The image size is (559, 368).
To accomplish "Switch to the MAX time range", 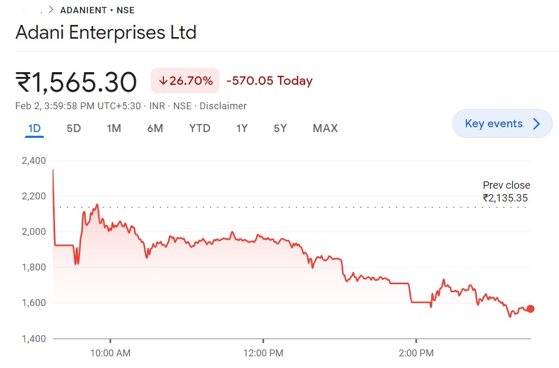I will pyautogui.click(x=325, y=128).
